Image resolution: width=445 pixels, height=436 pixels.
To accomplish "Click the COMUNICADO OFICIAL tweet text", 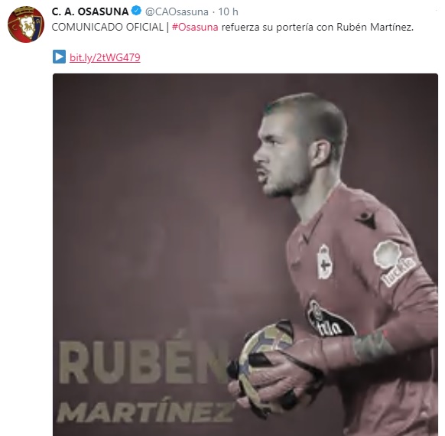I will point(108,28).
